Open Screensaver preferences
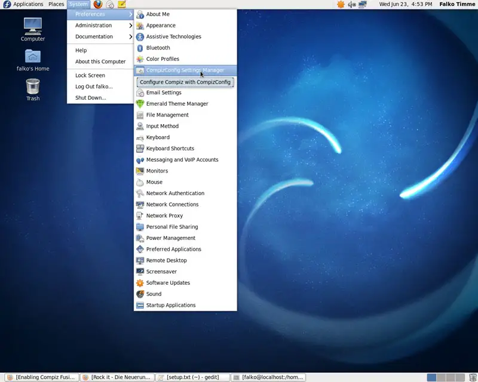 185,272
